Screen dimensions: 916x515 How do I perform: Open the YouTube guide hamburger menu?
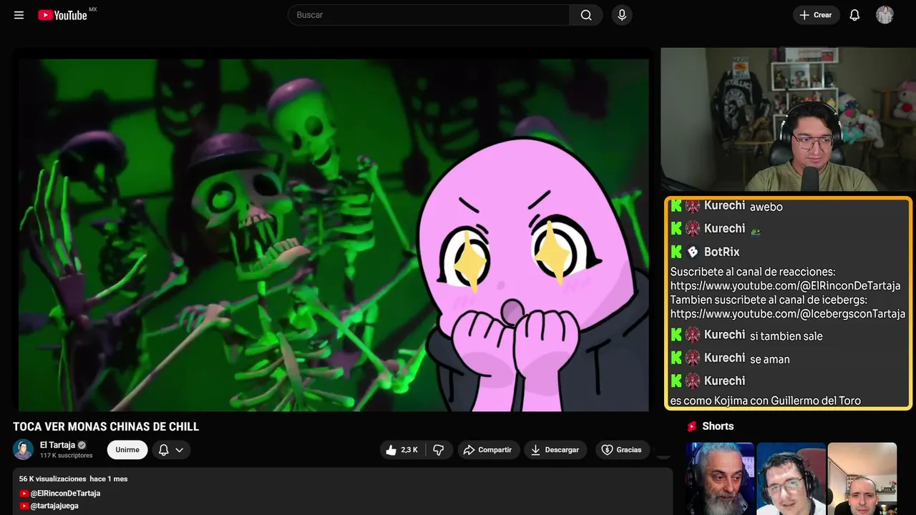19,15
